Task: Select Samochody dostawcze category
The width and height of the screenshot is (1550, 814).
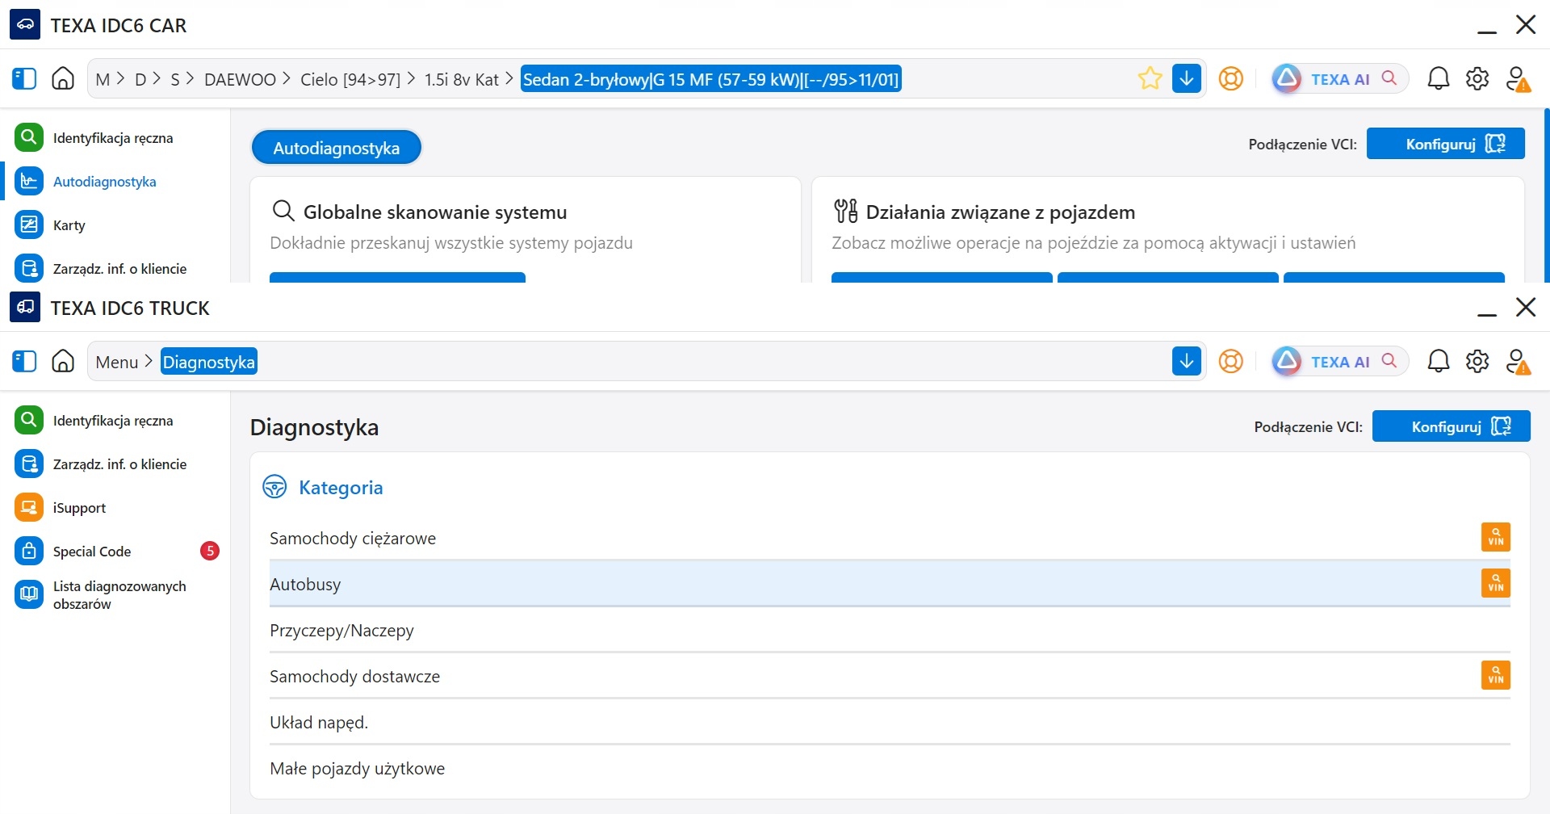Action: pos(890,677)
